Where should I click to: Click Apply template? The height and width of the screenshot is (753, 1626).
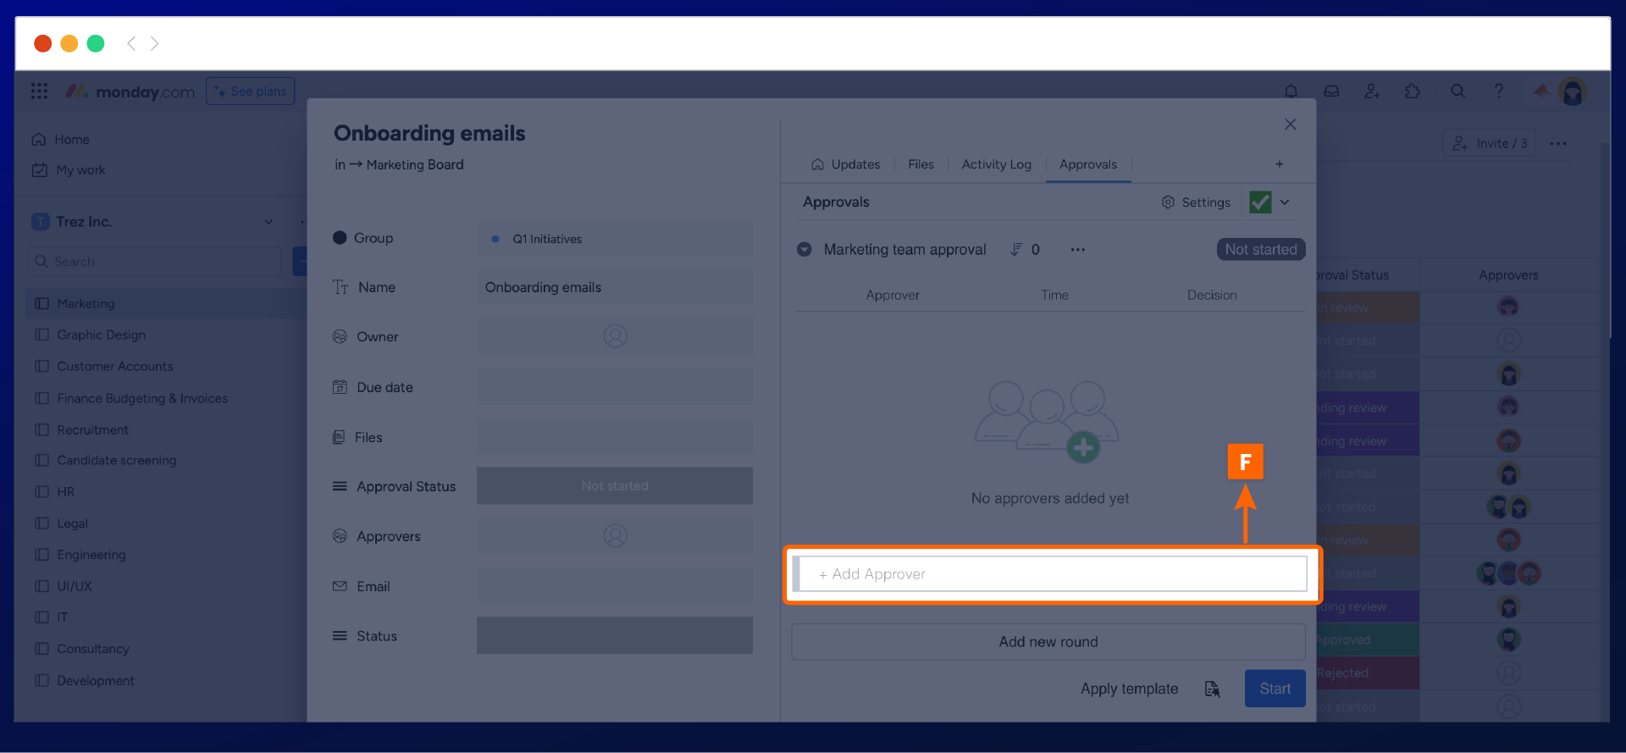click(1129, 689)
